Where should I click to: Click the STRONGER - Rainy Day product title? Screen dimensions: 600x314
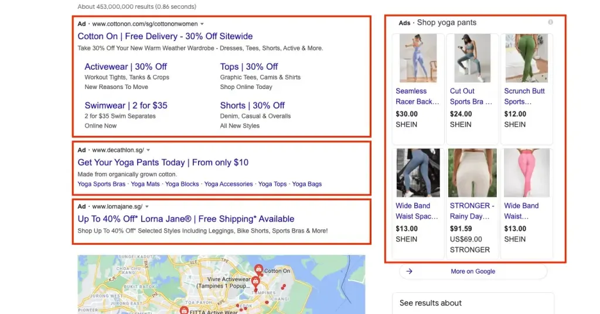(472, 211)
